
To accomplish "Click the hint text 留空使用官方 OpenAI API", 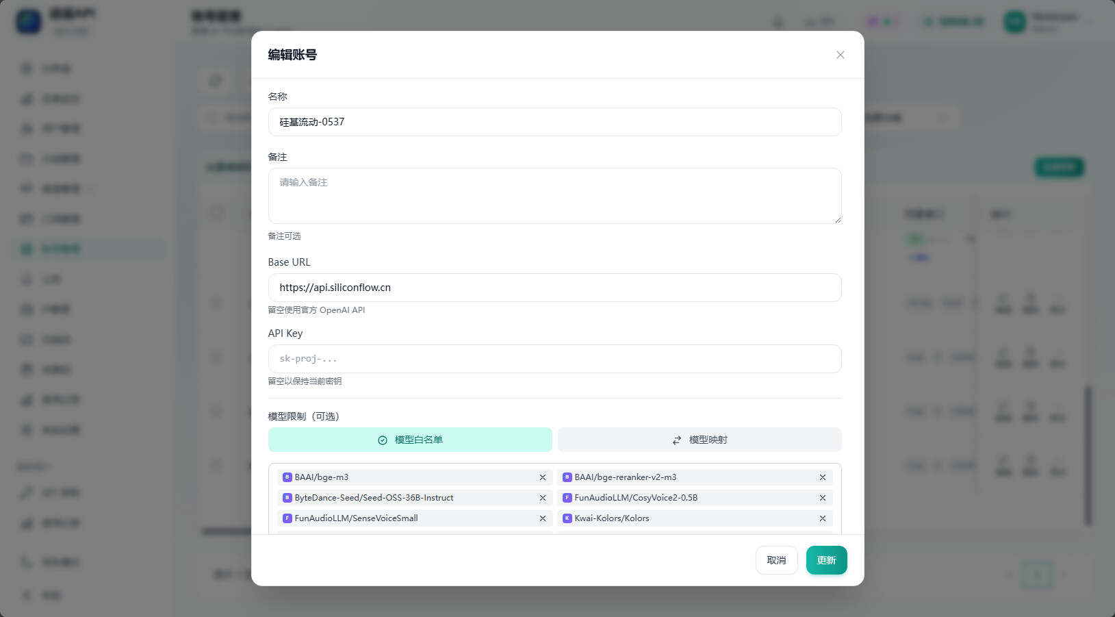I will [316, 310].
